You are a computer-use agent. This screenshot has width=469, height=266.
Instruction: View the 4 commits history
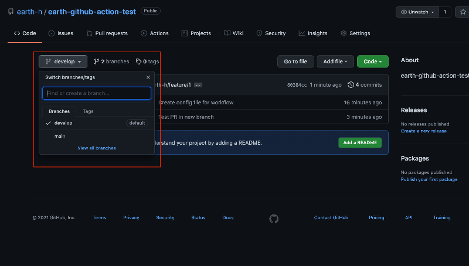pyautogui.click(x=365, y=85)
